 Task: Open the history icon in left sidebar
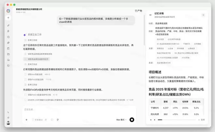click(8, 66)
